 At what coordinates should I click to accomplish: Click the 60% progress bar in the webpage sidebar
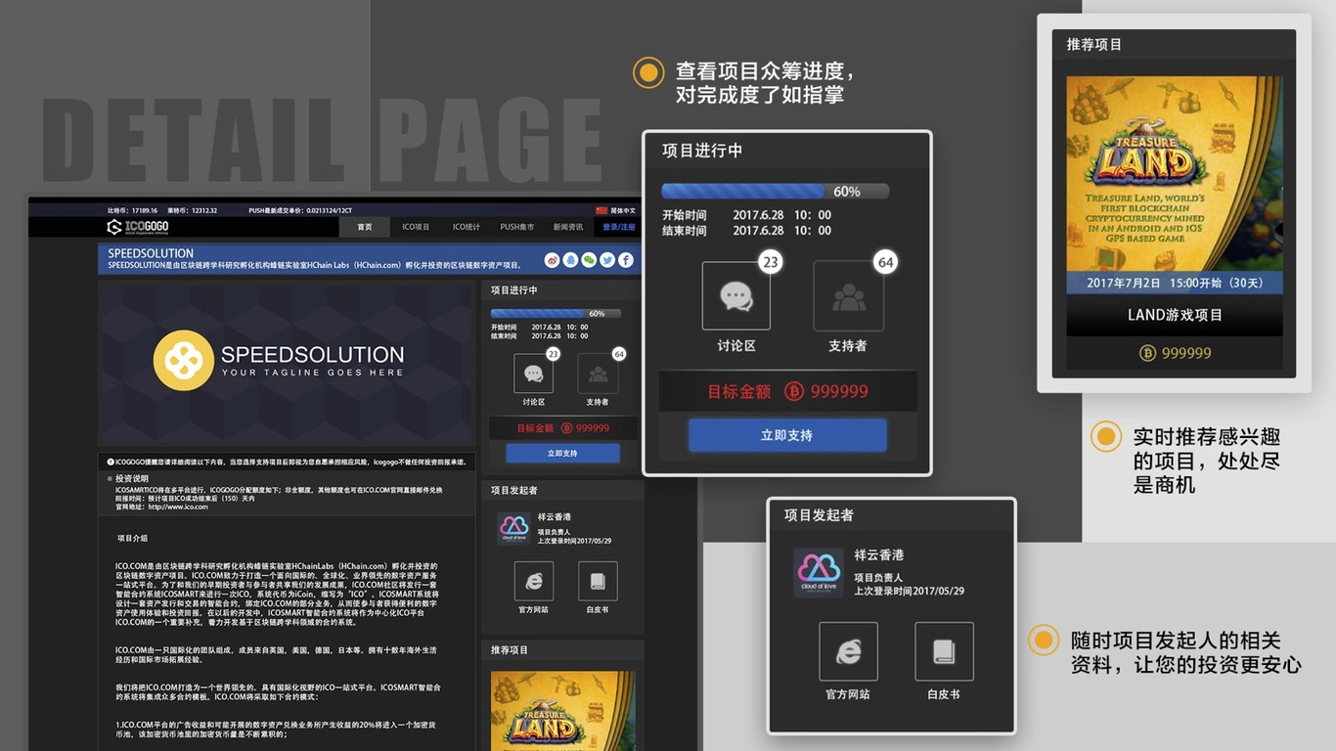[556, 314]
